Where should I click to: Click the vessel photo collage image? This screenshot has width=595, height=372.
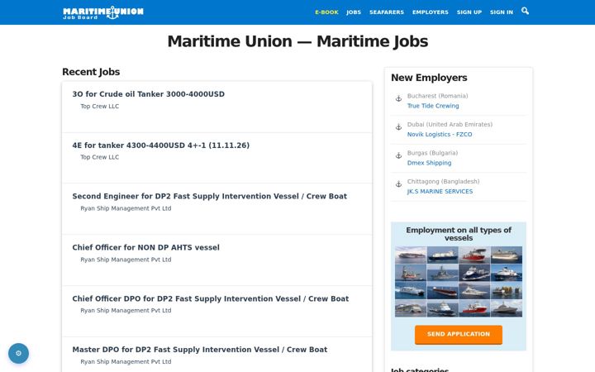click(459, 282)
